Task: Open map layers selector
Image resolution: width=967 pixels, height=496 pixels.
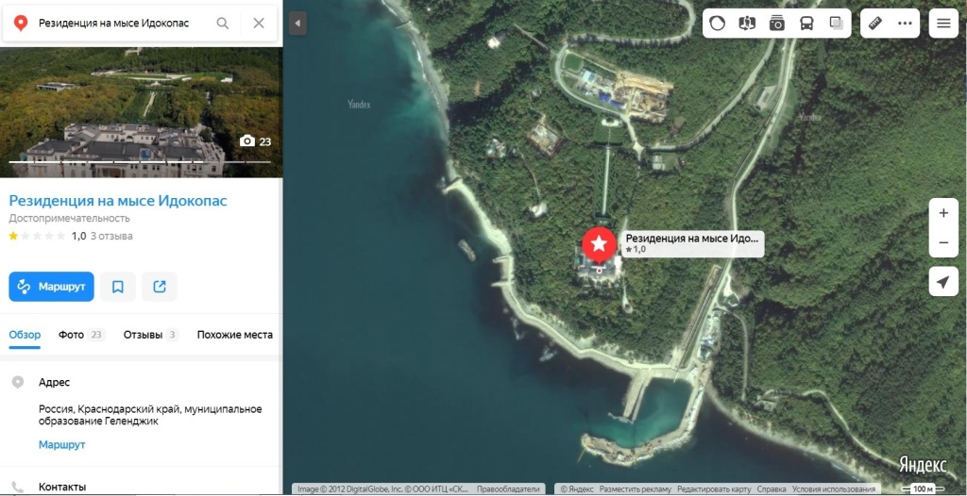Action: (836, 24)
